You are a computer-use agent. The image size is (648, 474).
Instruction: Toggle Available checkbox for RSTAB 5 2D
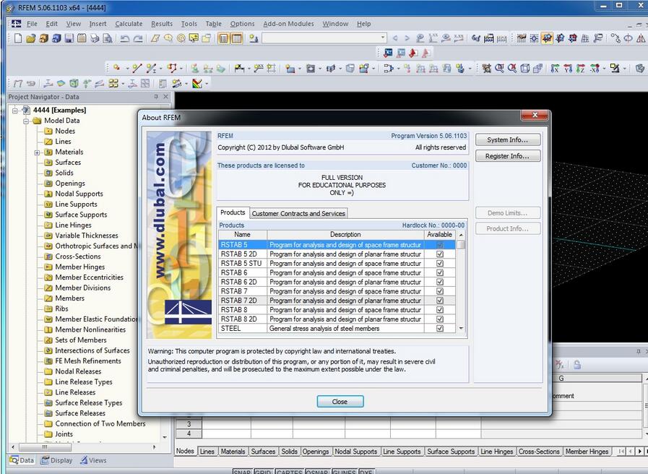tap(440, 254)
